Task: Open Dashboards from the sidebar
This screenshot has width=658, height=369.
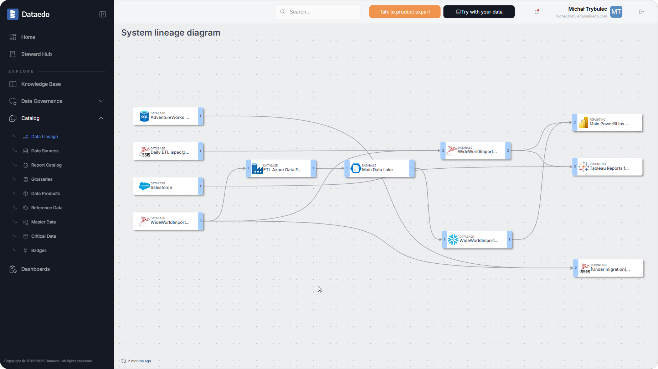Action: coord(35,269)
